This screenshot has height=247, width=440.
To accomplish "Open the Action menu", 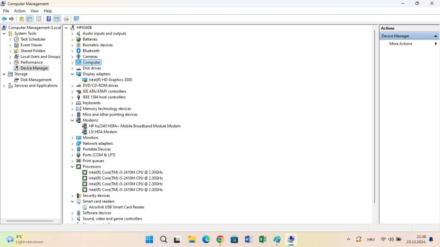I will 20,11.
